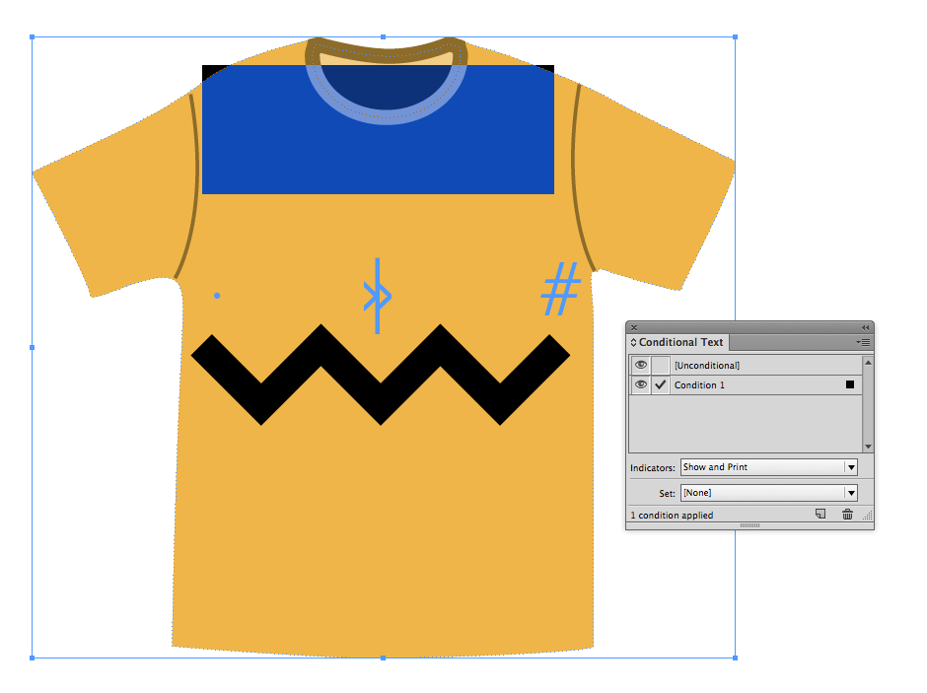The height and width of the screenshot is (693, 927).
Task: Open the Conditional Text panel flyout menu
Action: click(864, 342)
